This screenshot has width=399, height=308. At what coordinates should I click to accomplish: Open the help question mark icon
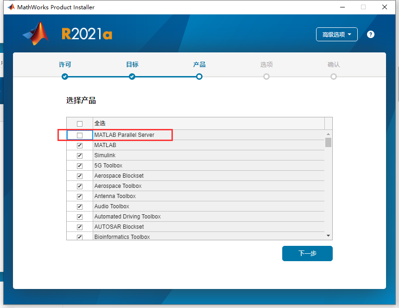coord(370,34)
